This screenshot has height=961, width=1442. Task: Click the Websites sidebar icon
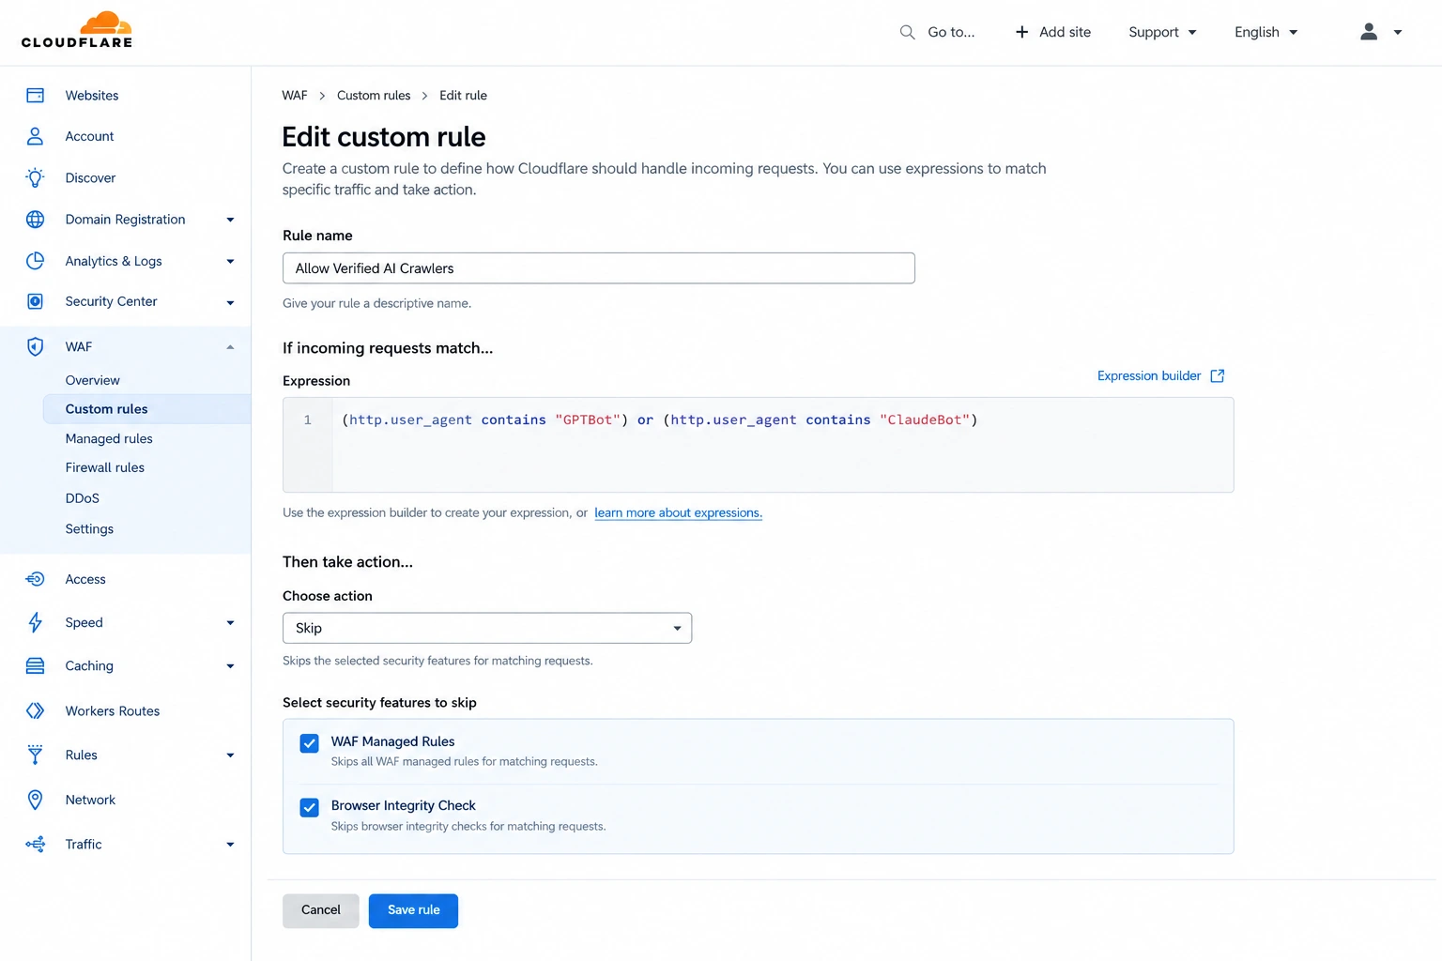[x=35, y=95]
